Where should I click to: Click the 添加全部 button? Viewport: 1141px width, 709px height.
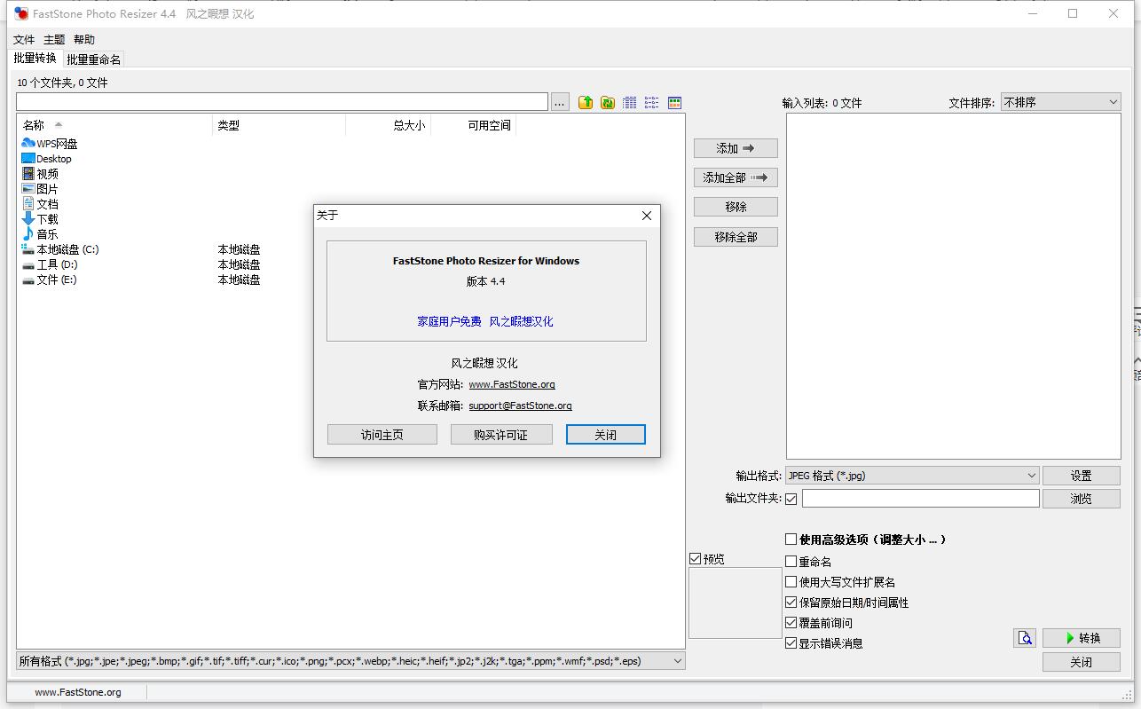736,177
